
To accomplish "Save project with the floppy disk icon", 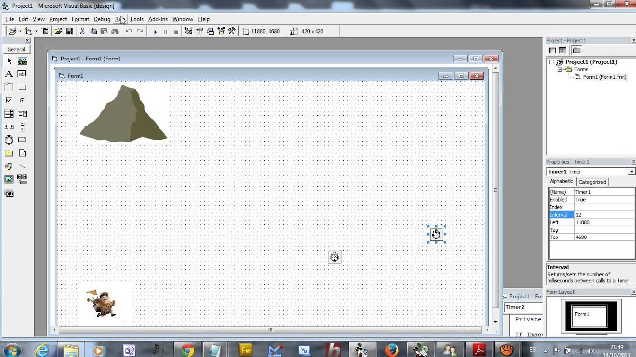I will point(69,31).
